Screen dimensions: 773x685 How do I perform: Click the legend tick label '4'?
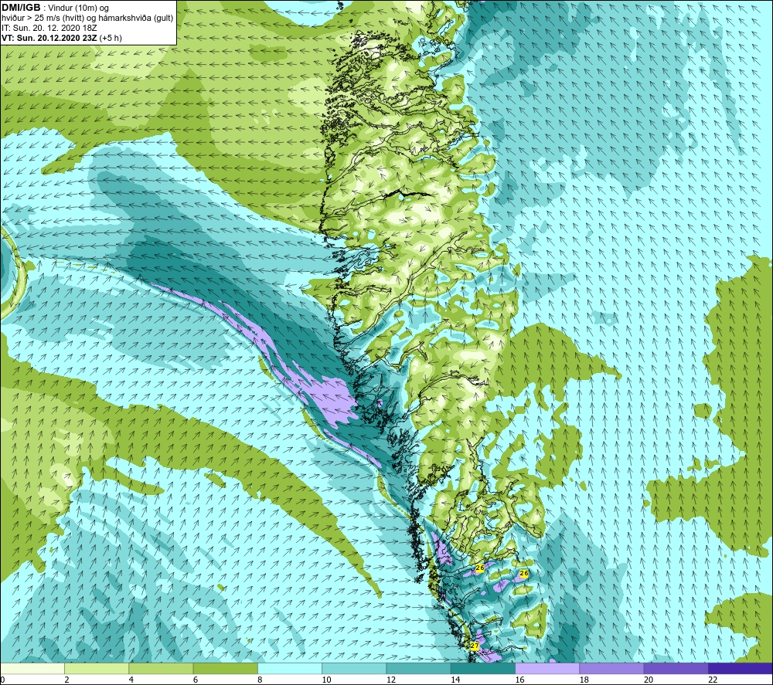click(131, 680)
